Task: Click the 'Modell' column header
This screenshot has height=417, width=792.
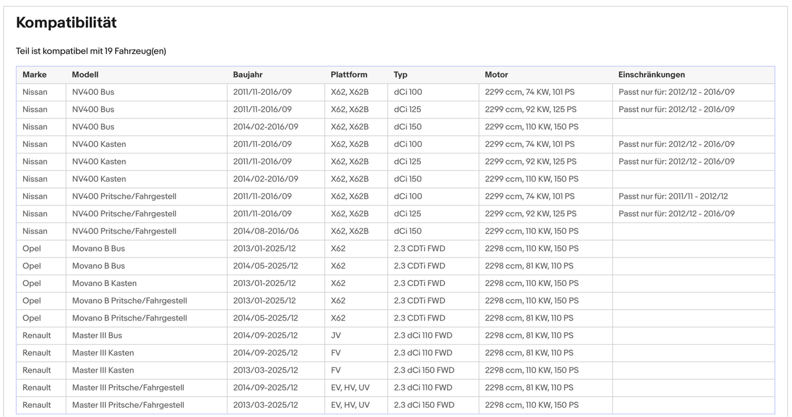Action: pos(85,75)
